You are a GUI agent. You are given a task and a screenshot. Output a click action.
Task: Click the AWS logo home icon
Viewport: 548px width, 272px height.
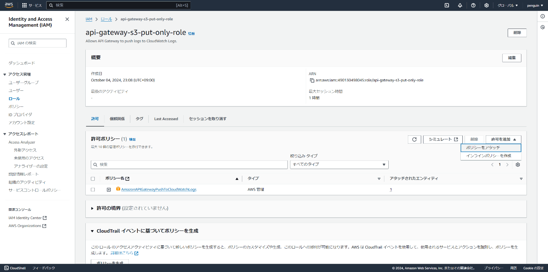(x=9, y=5)
